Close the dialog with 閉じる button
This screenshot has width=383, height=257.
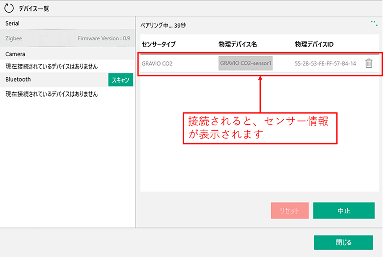343,243
